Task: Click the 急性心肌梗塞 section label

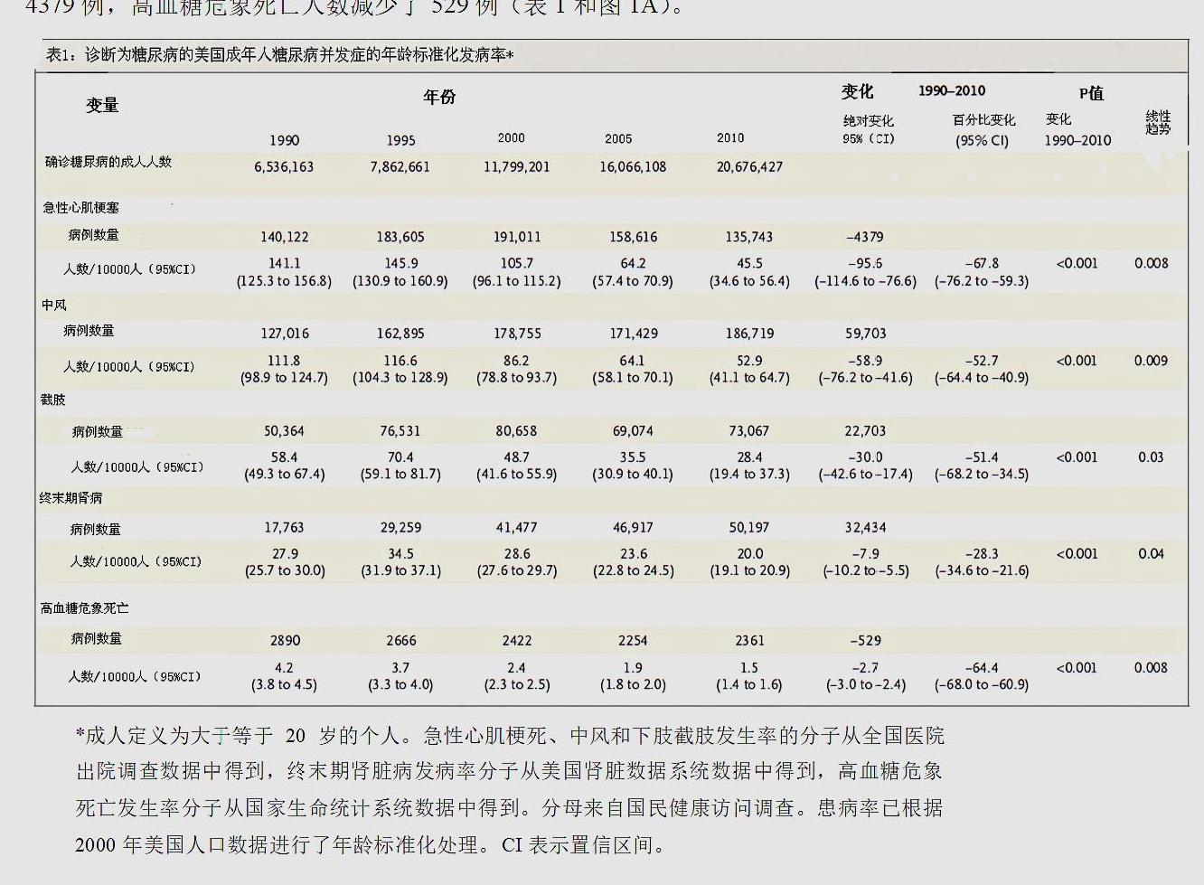Action: pyautogui.click(x=80, y=207)
